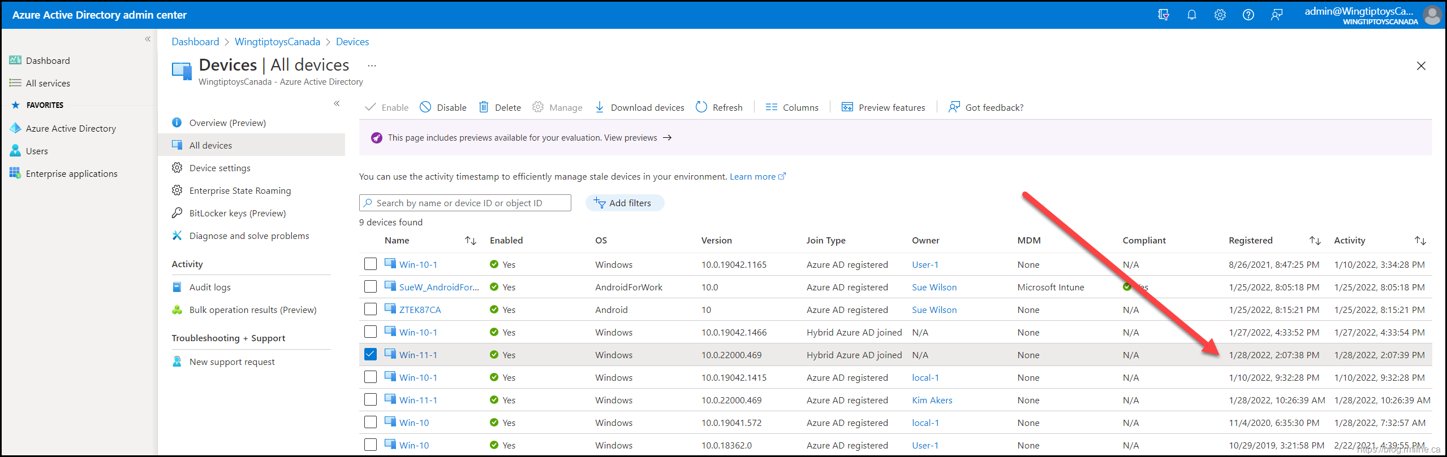Select the SueW_AndroidFor... device checkbox
Viewport: 1447px width, 457px height.
coord(371,286)
